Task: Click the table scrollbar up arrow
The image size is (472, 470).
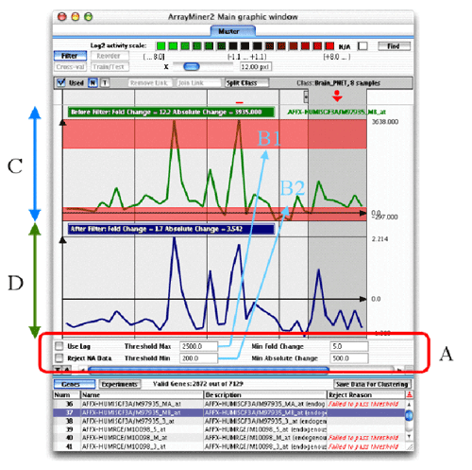Action: point(409,404)
